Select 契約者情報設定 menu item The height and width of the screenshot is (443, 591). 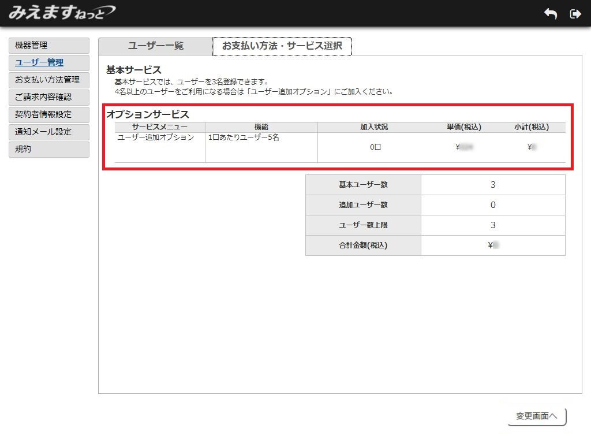[49, 114]
